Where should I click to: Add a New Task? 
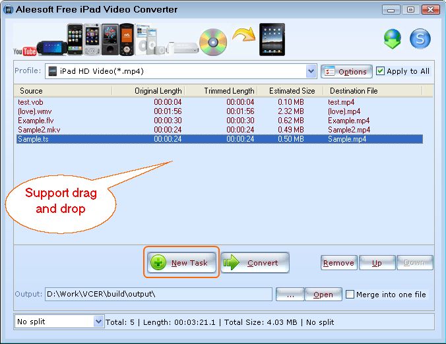click(181, 262)
